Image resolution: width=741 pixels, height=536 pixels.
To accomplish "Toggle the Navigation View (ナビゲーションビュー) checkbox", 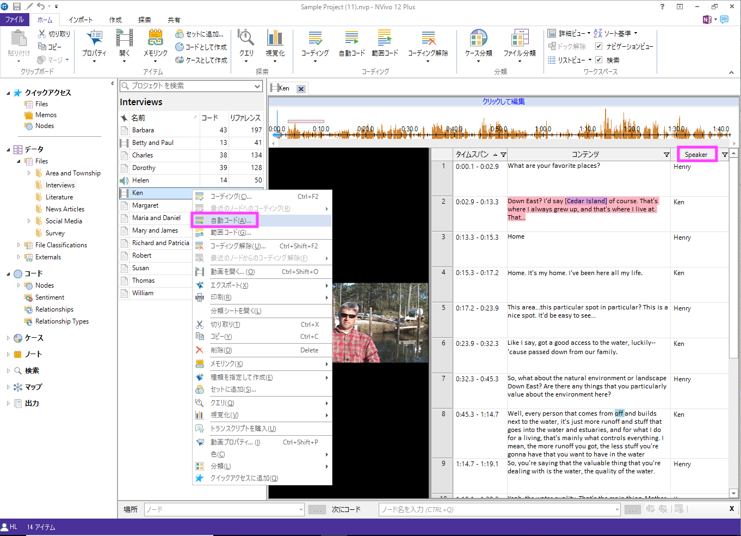I will (x=598, y=46).
